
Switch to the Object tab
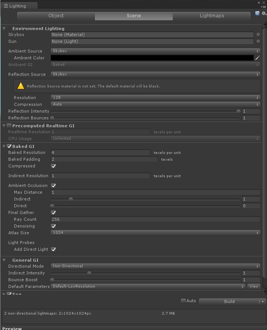coord(56,16)
